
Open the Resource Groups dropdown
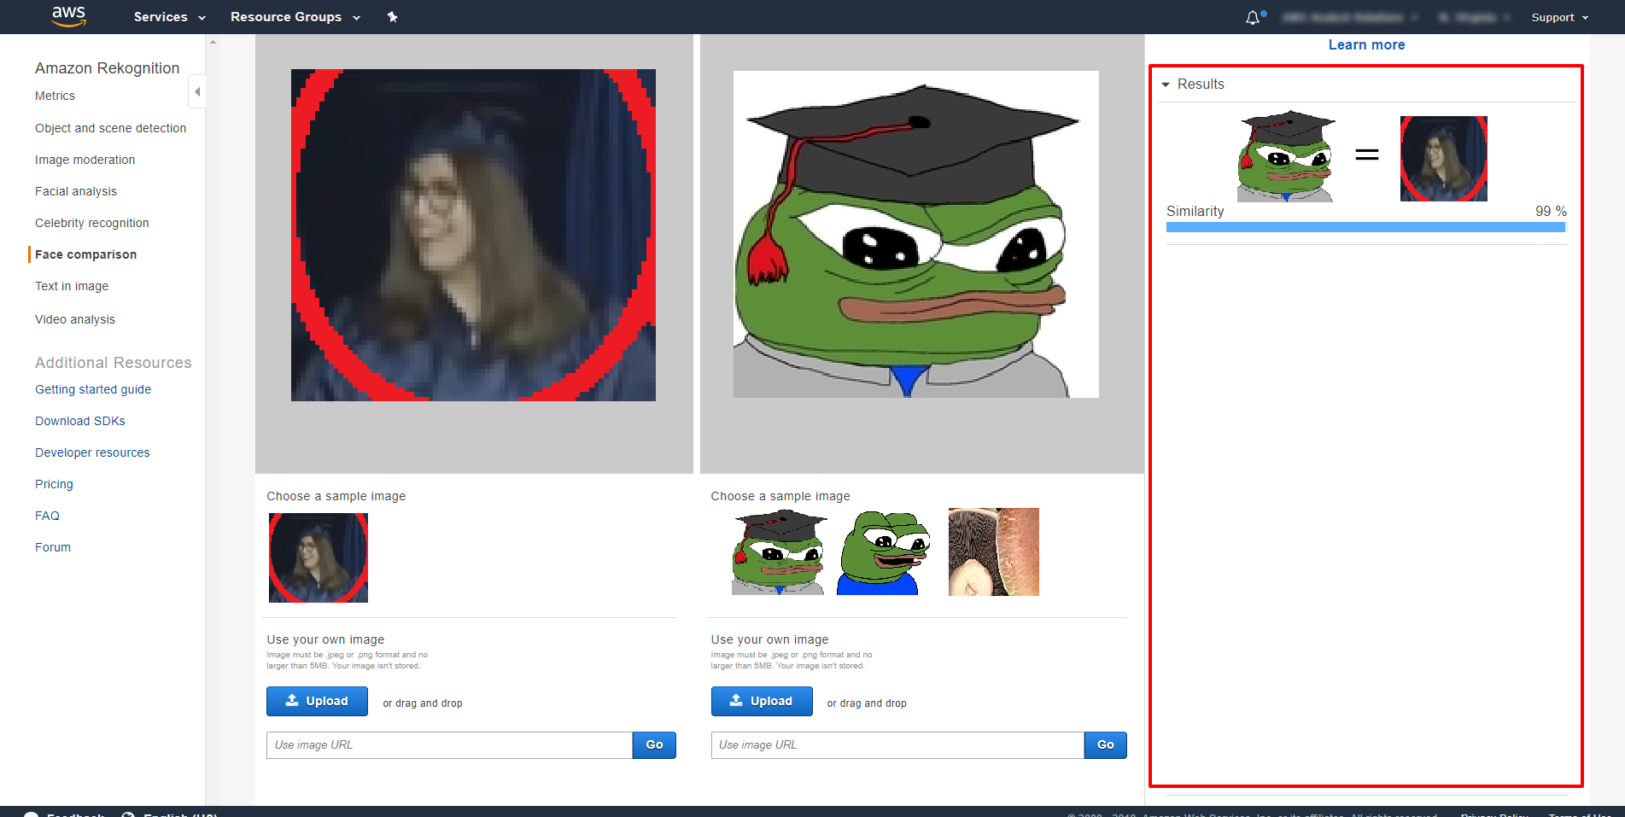point(295,17)
